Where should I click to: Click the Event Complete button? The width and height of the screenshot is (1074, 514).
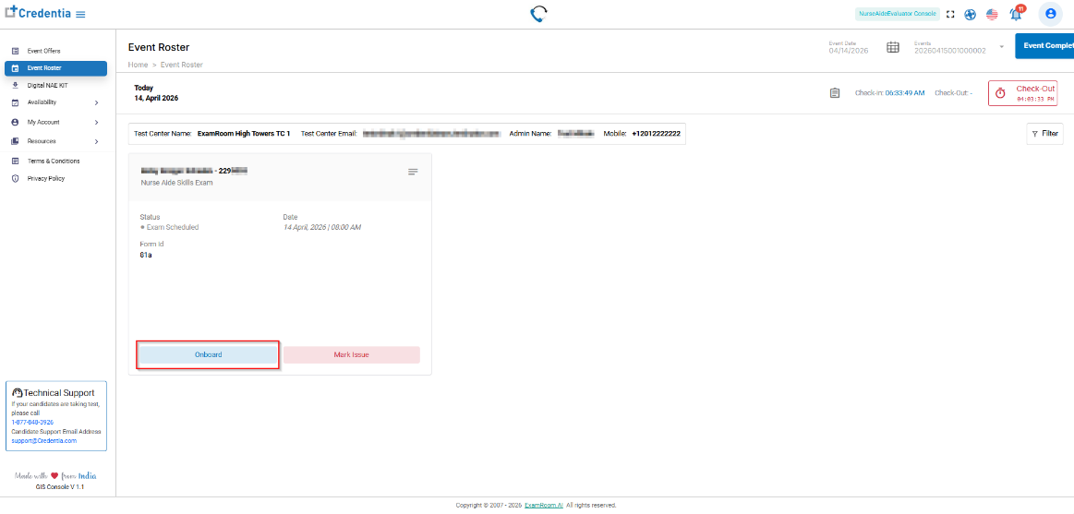coord(1044,46)
